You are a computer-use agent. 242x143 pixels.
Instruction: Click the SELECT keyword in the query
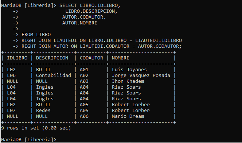point(68,5)
